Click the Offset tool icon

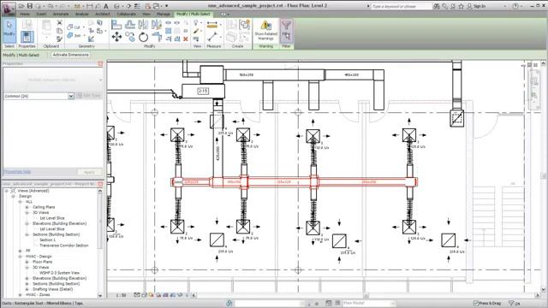pyautogui.click(x=130, y=25)
